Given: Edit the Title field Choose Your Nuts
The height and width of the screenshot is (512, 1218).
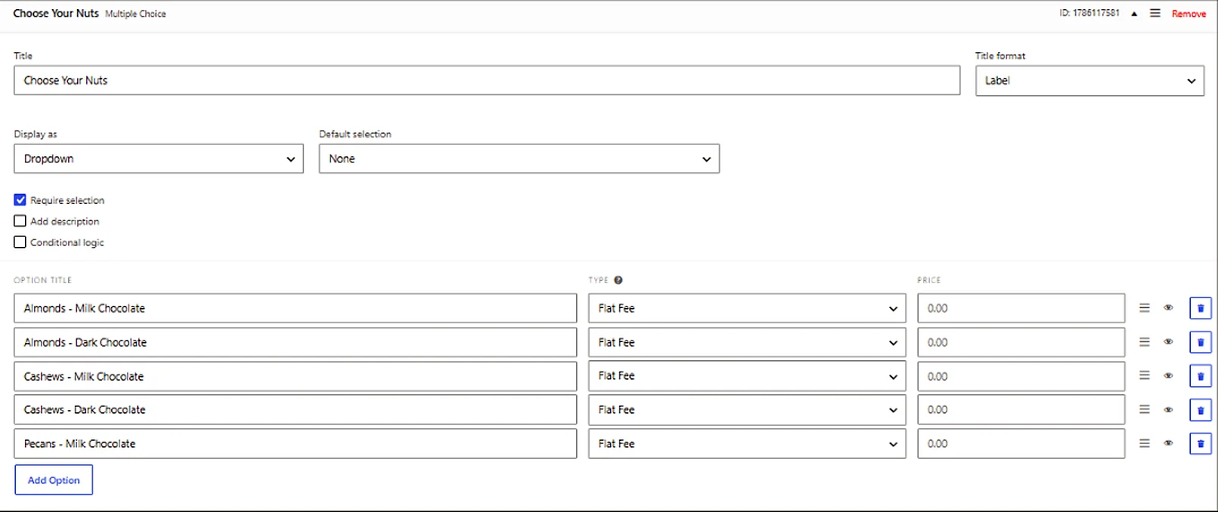Looking at the screenshot, I should coord(487,80).
